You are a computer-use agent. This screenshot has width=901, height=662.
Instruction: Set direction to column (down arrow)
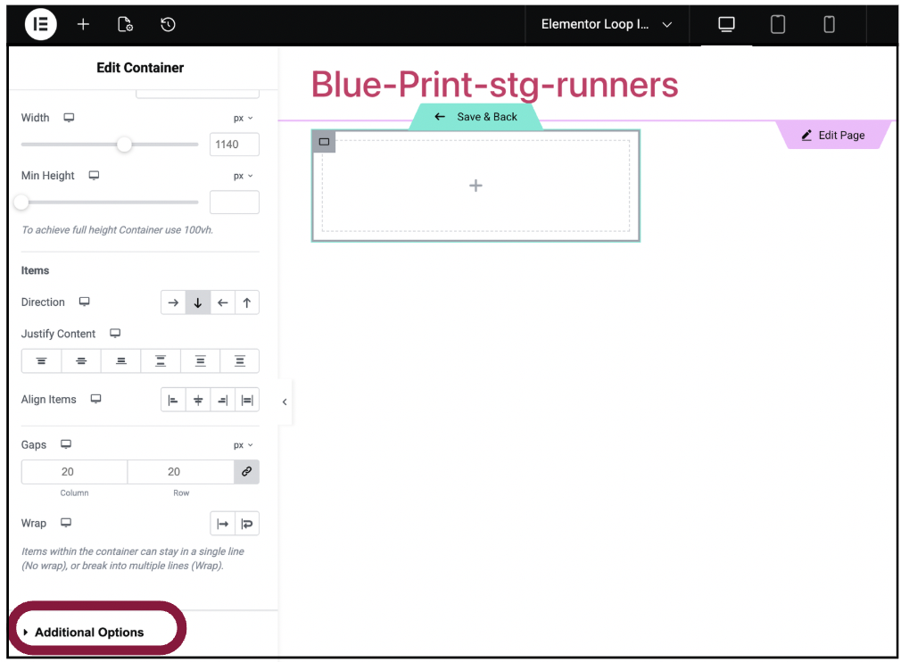pos(198,302)
